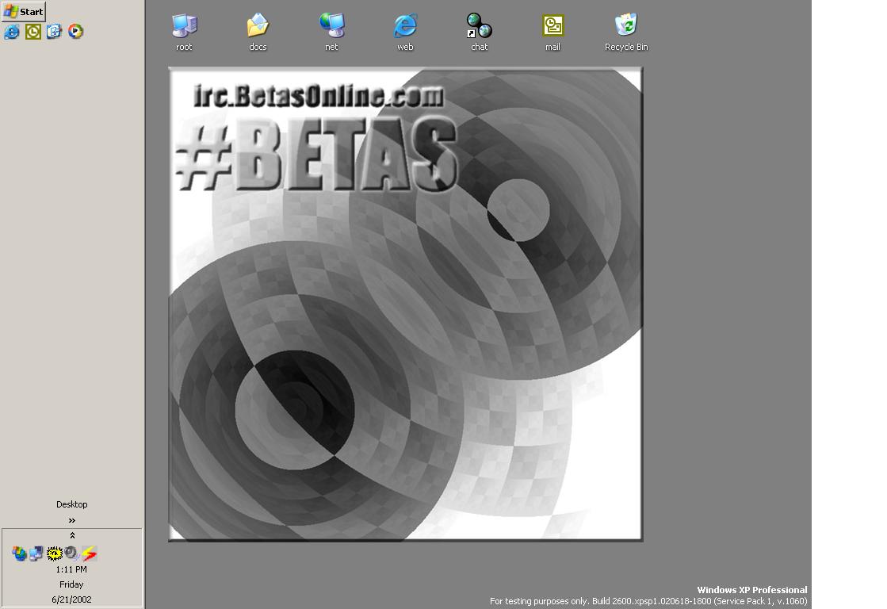
Task: Click the yellow spiky burst tray icon
Action: coord(55,553)
